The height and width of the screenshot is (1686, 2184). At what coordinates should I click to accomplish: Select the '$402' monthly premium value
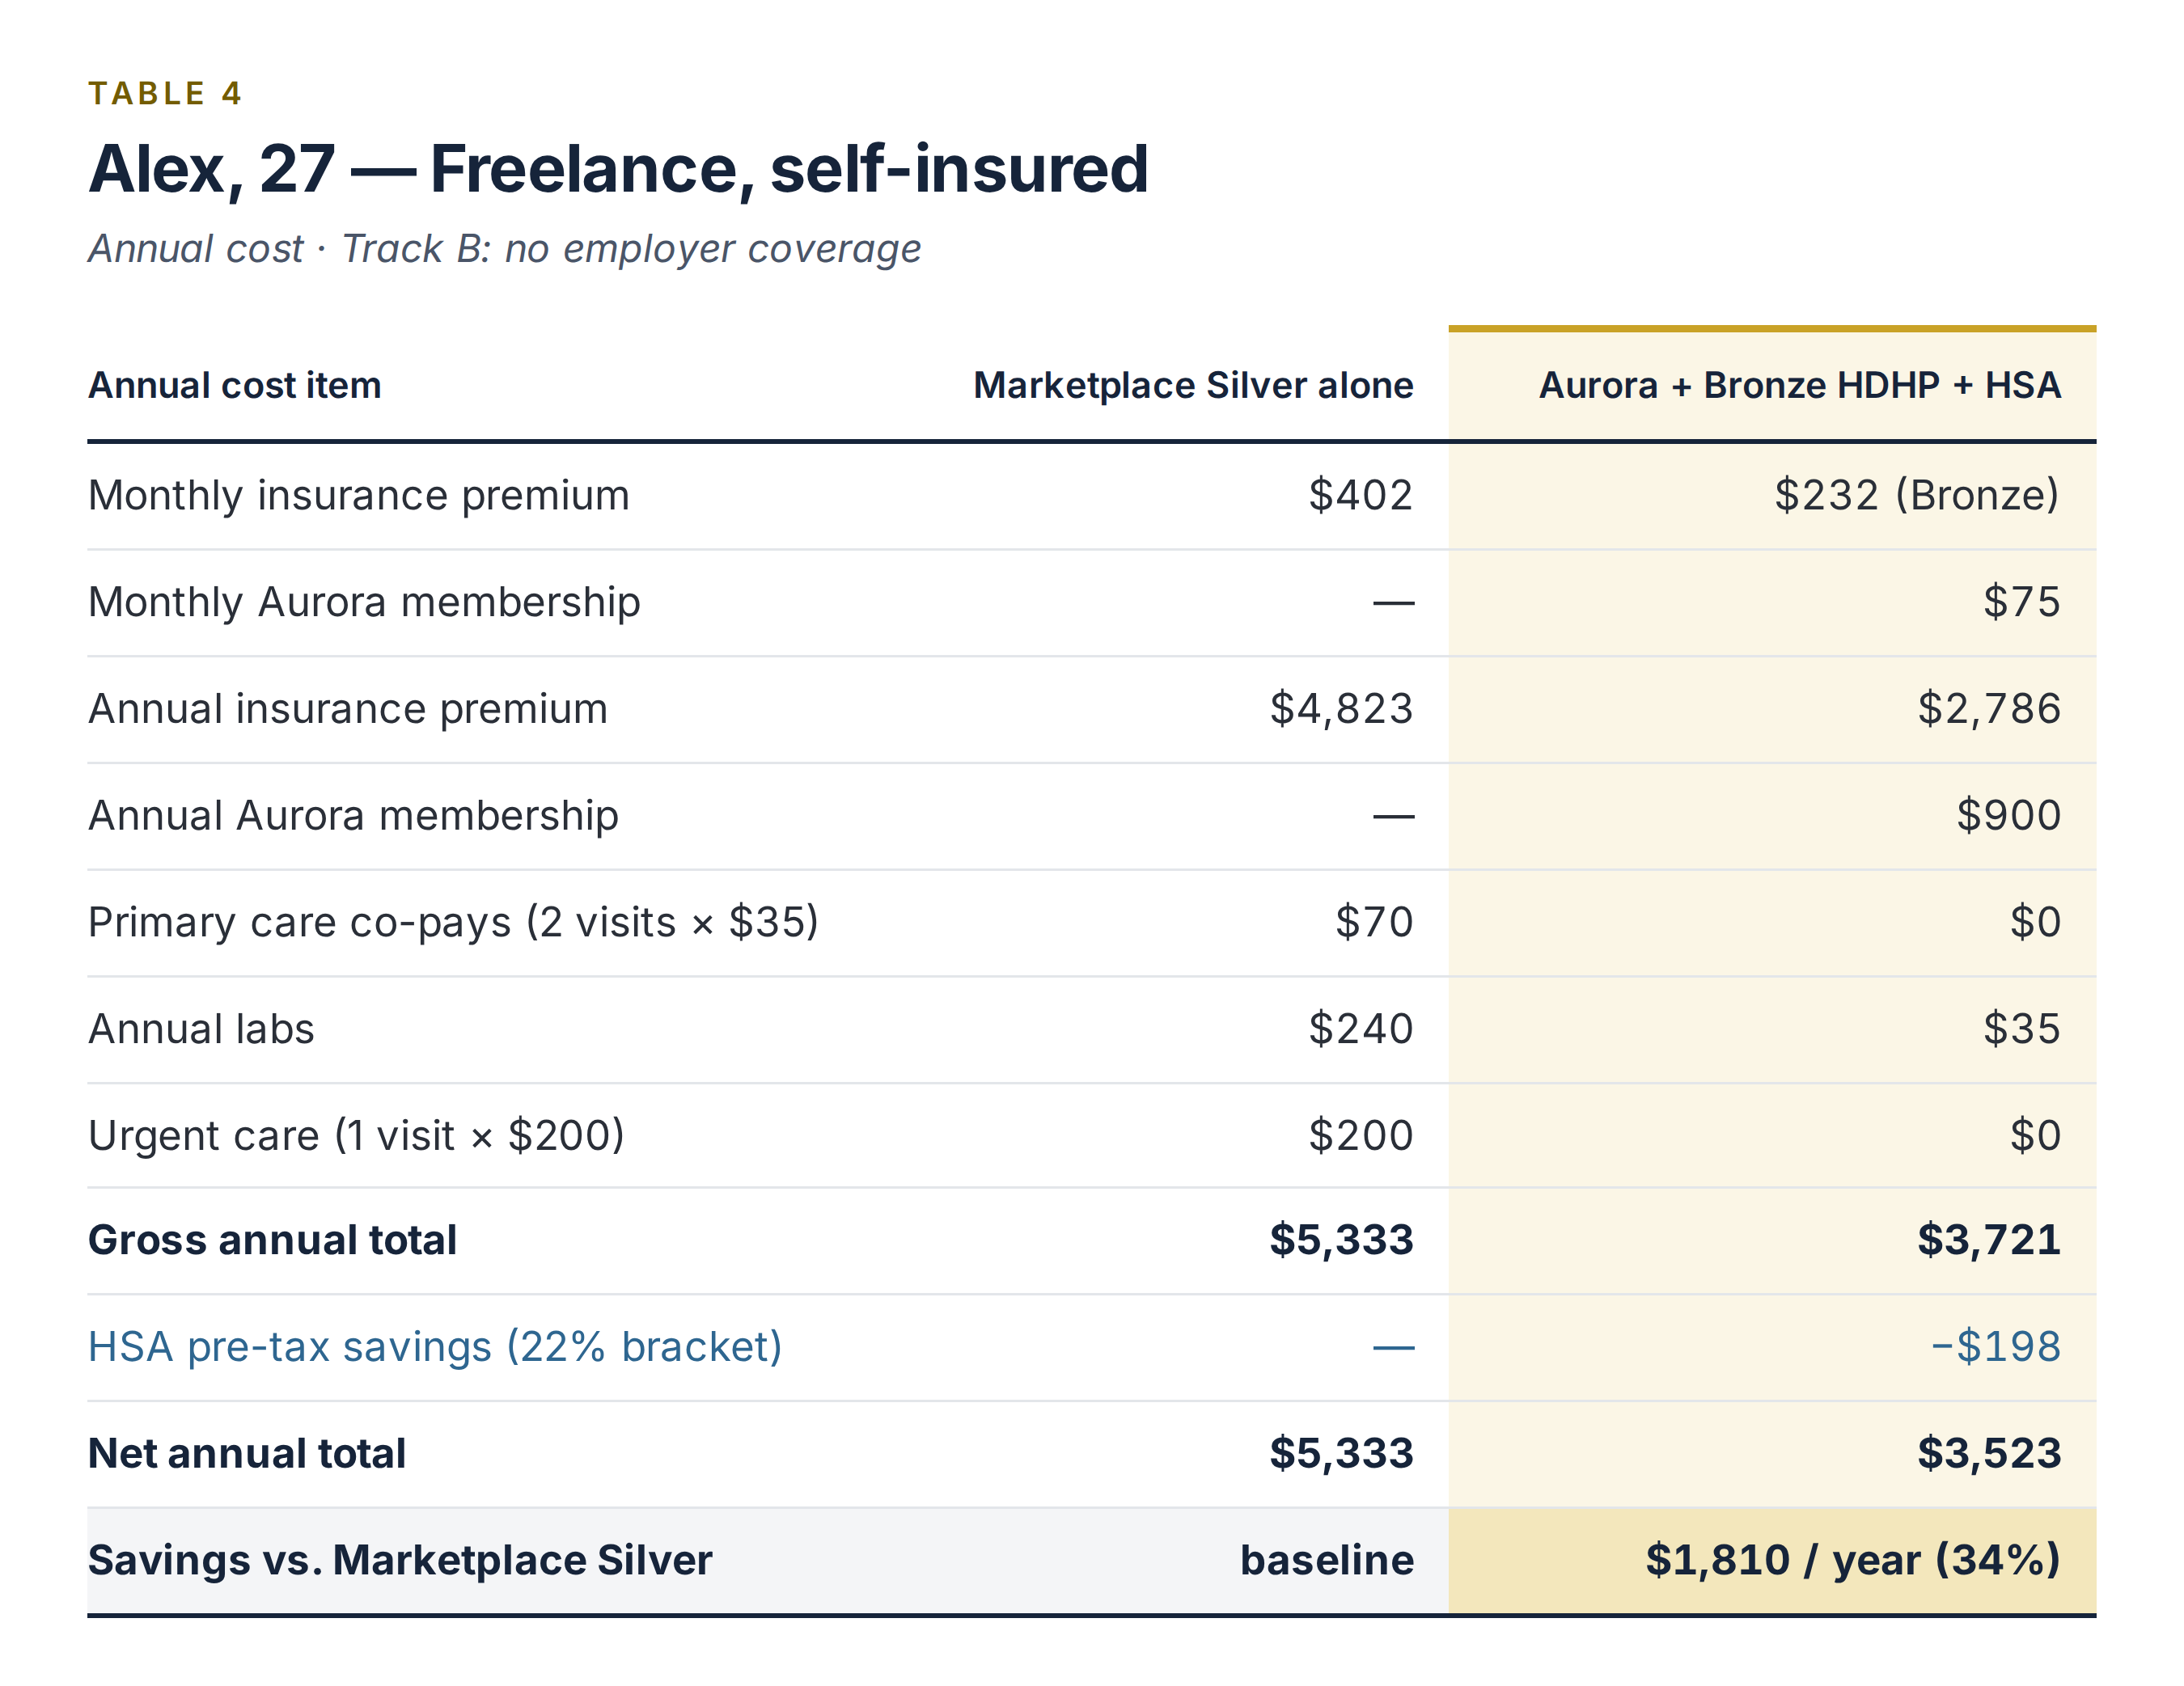pos(1361,496)
